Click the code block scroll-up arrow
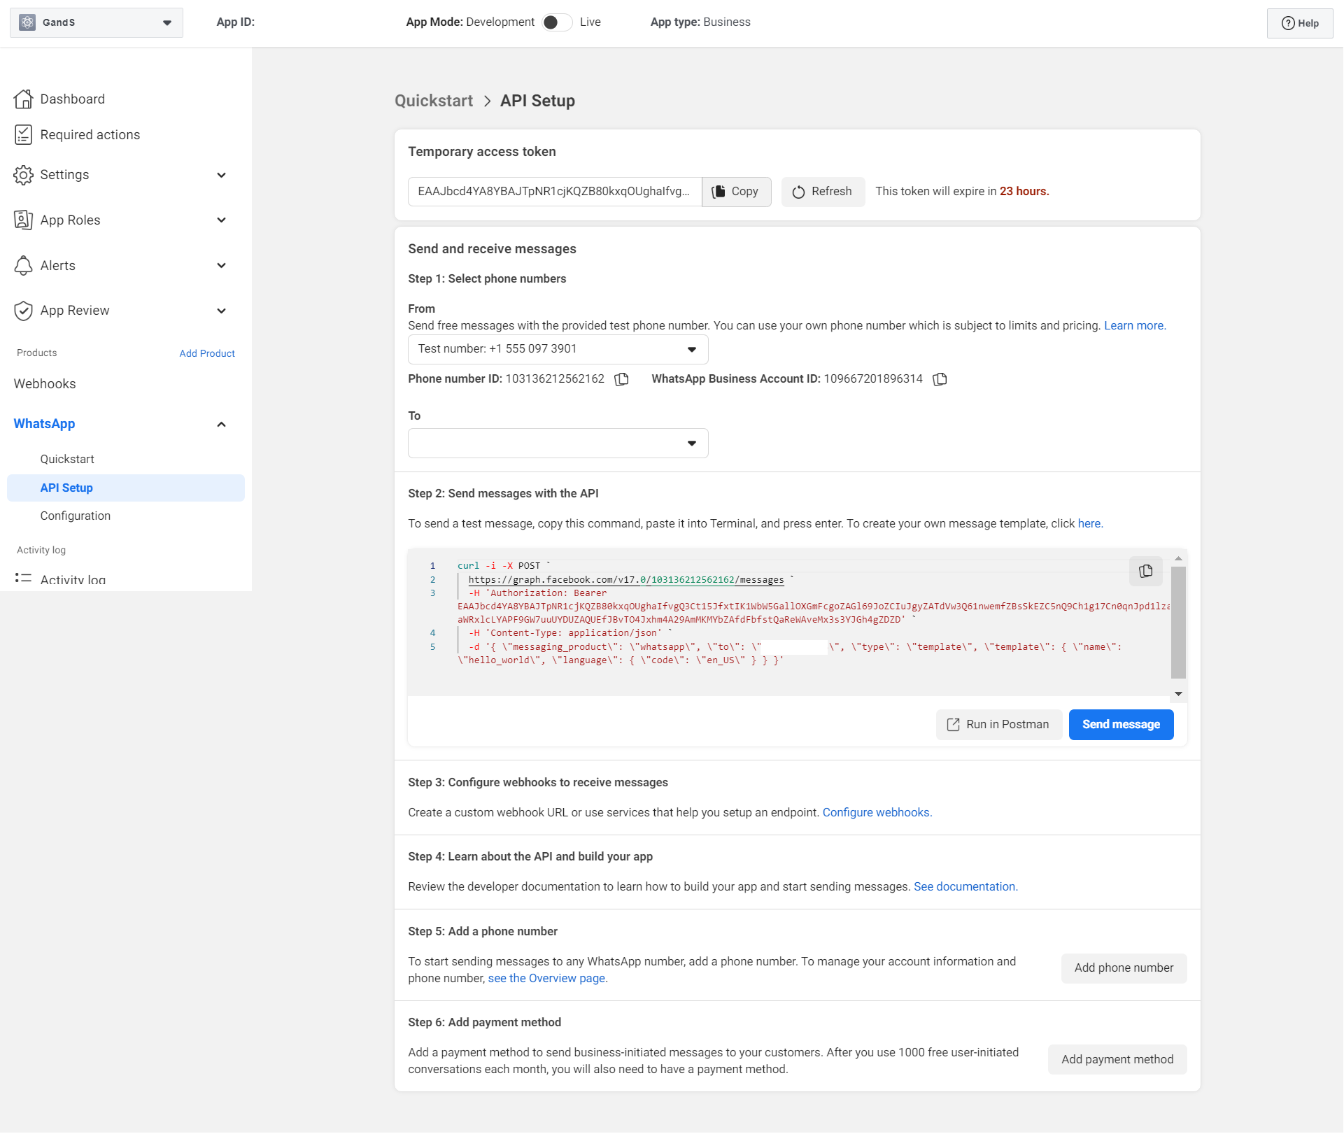 pyautogui.click(x=1178, y=559)
